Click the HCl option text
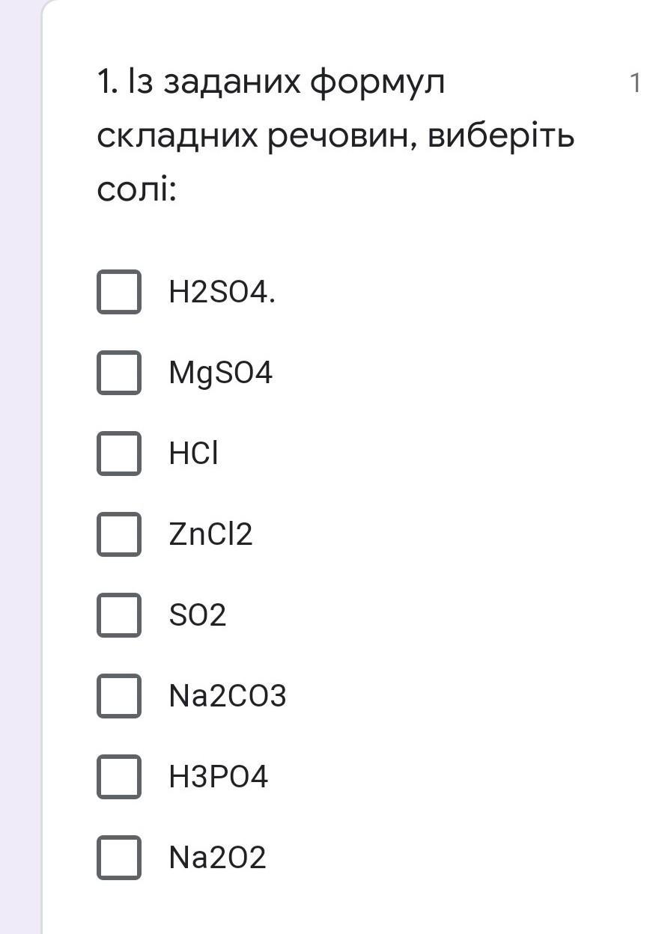 pos(194,454)
